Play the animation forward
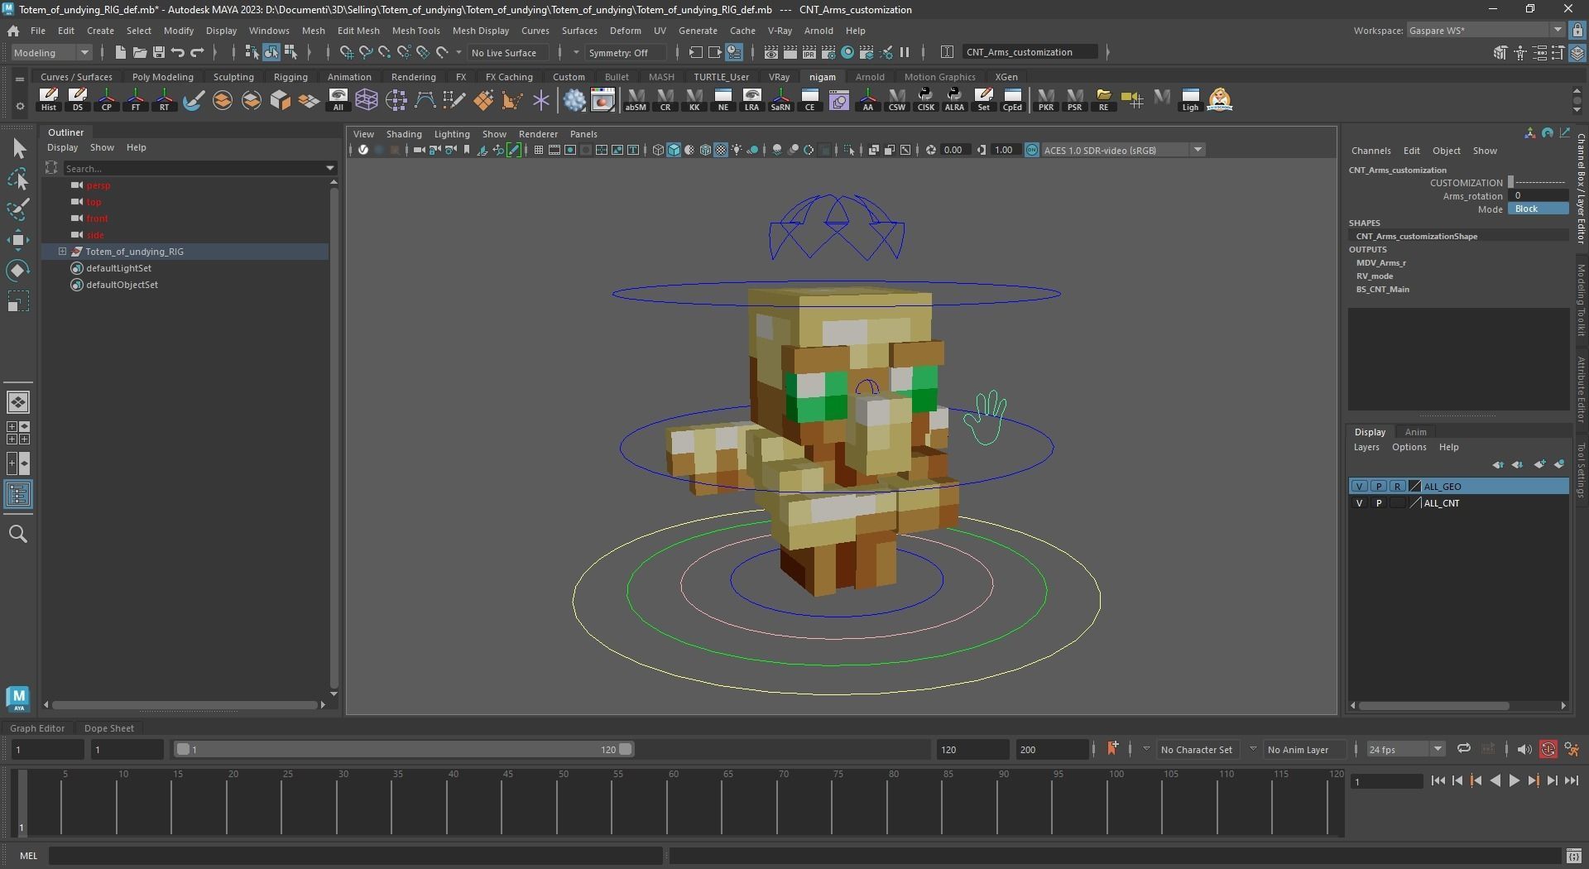This screenshot has height=869, width=1589. (x=1515, y=780)
